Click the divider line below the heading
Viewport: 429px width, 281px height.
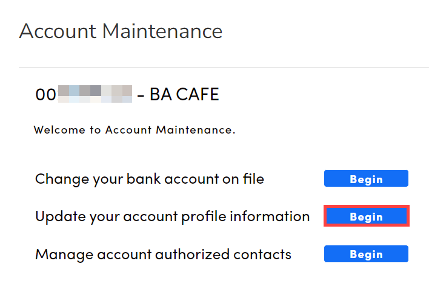(224, 67)
